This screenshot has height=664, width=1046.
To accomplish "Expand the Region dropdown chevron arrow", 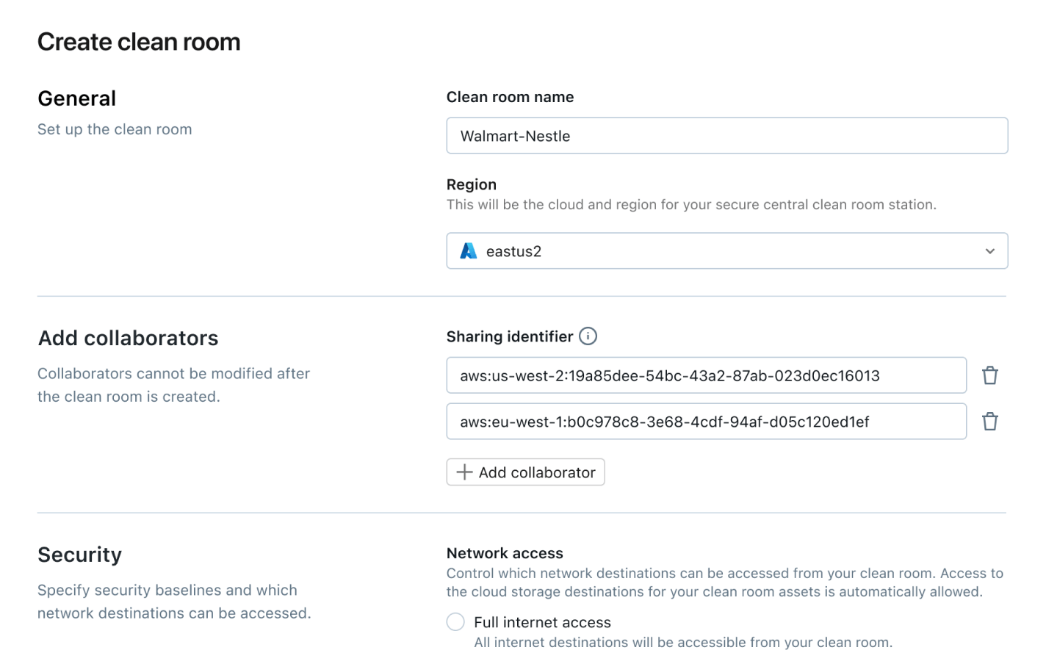I will pyautogui.click(x=989, y=251).
